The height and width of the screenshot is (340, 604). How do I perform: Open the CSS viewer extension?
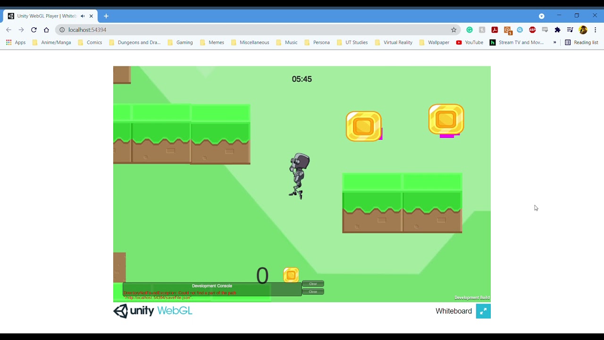pyautogui.click(x=545, y=30)
